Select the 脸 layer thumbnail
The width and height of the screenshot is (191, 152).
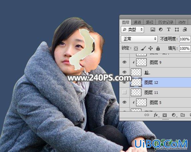click(136, 72)
